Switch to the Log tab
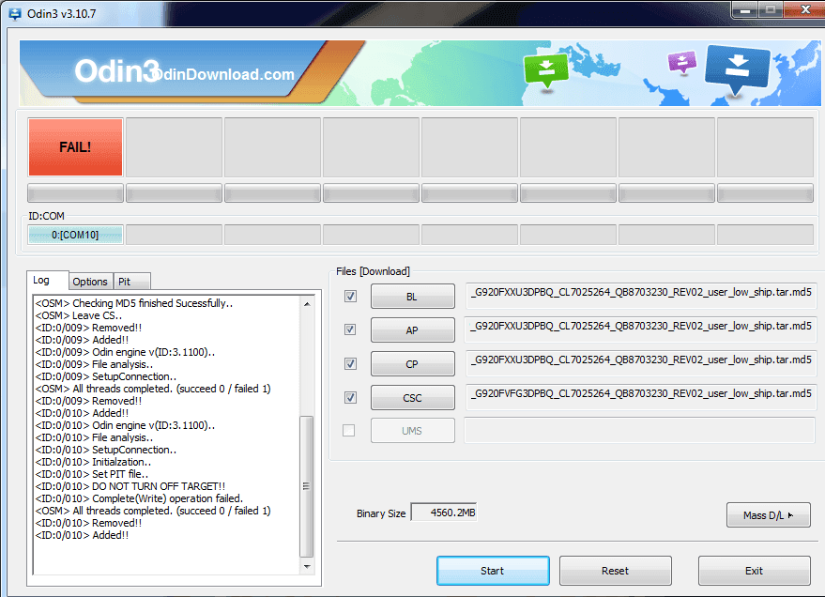 (x=41, y=280)
